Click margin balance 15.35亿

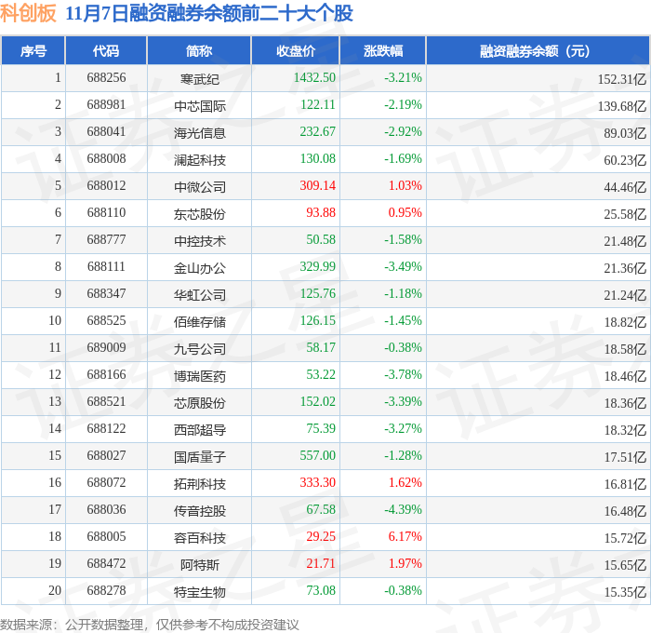625,592
